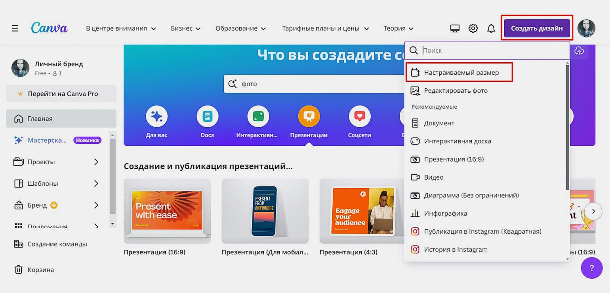The height and width of the screenshot is (293, 610).
Task: Click the Создать дизайн button
Action: coord(537,28)
